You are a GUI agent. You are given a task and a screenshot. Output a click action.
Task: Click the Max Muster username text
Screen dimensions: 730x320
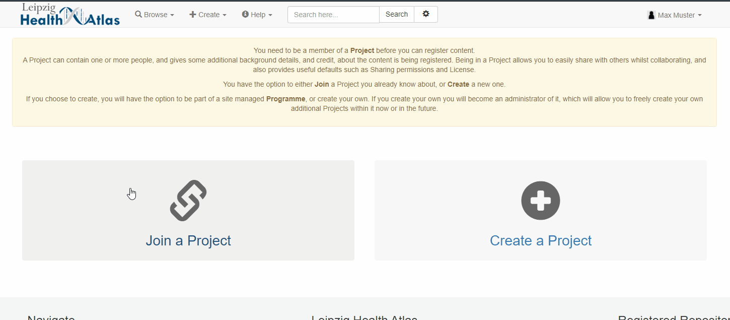point(676,15)
